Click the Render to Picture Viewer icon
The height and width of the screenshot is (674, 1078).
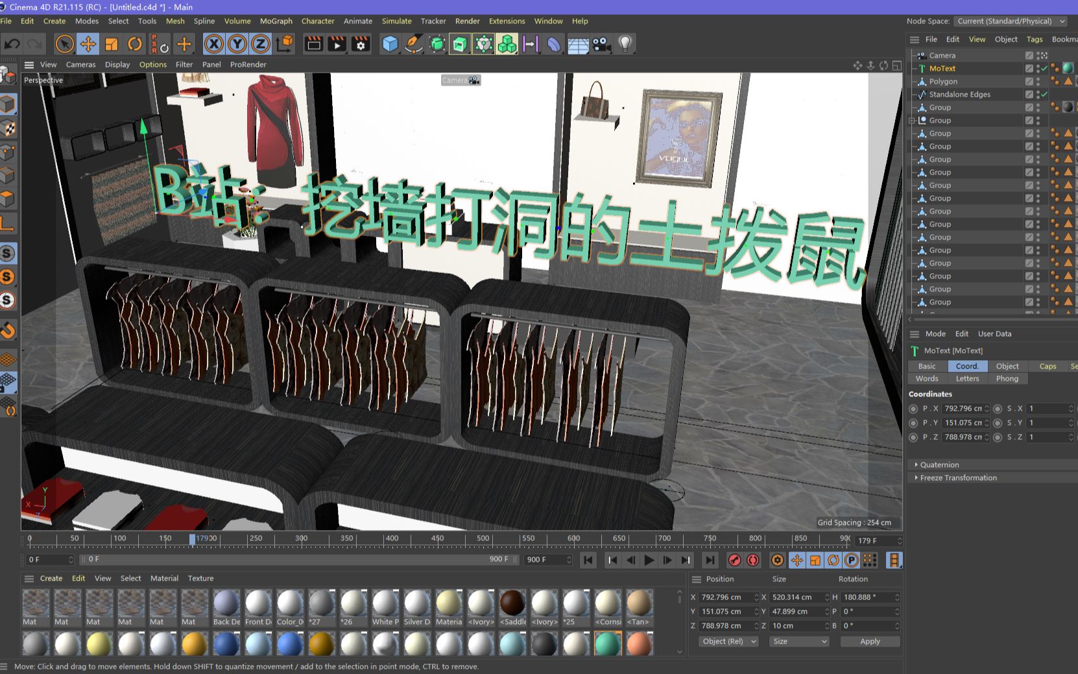(337, 43)
